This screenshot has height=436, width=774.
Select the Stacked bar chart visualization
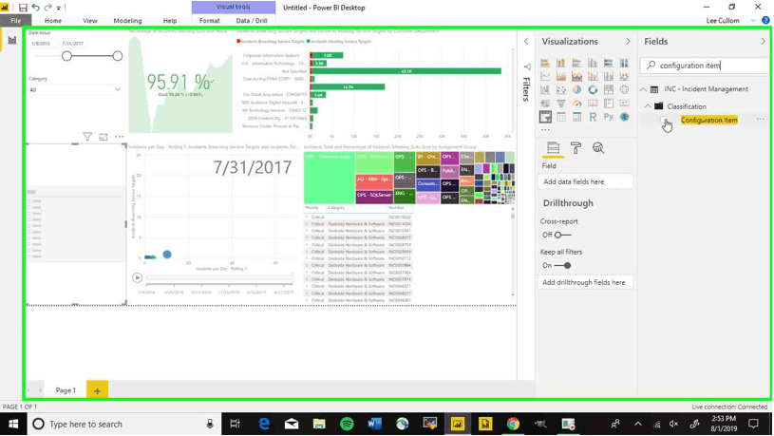(545, 63)
